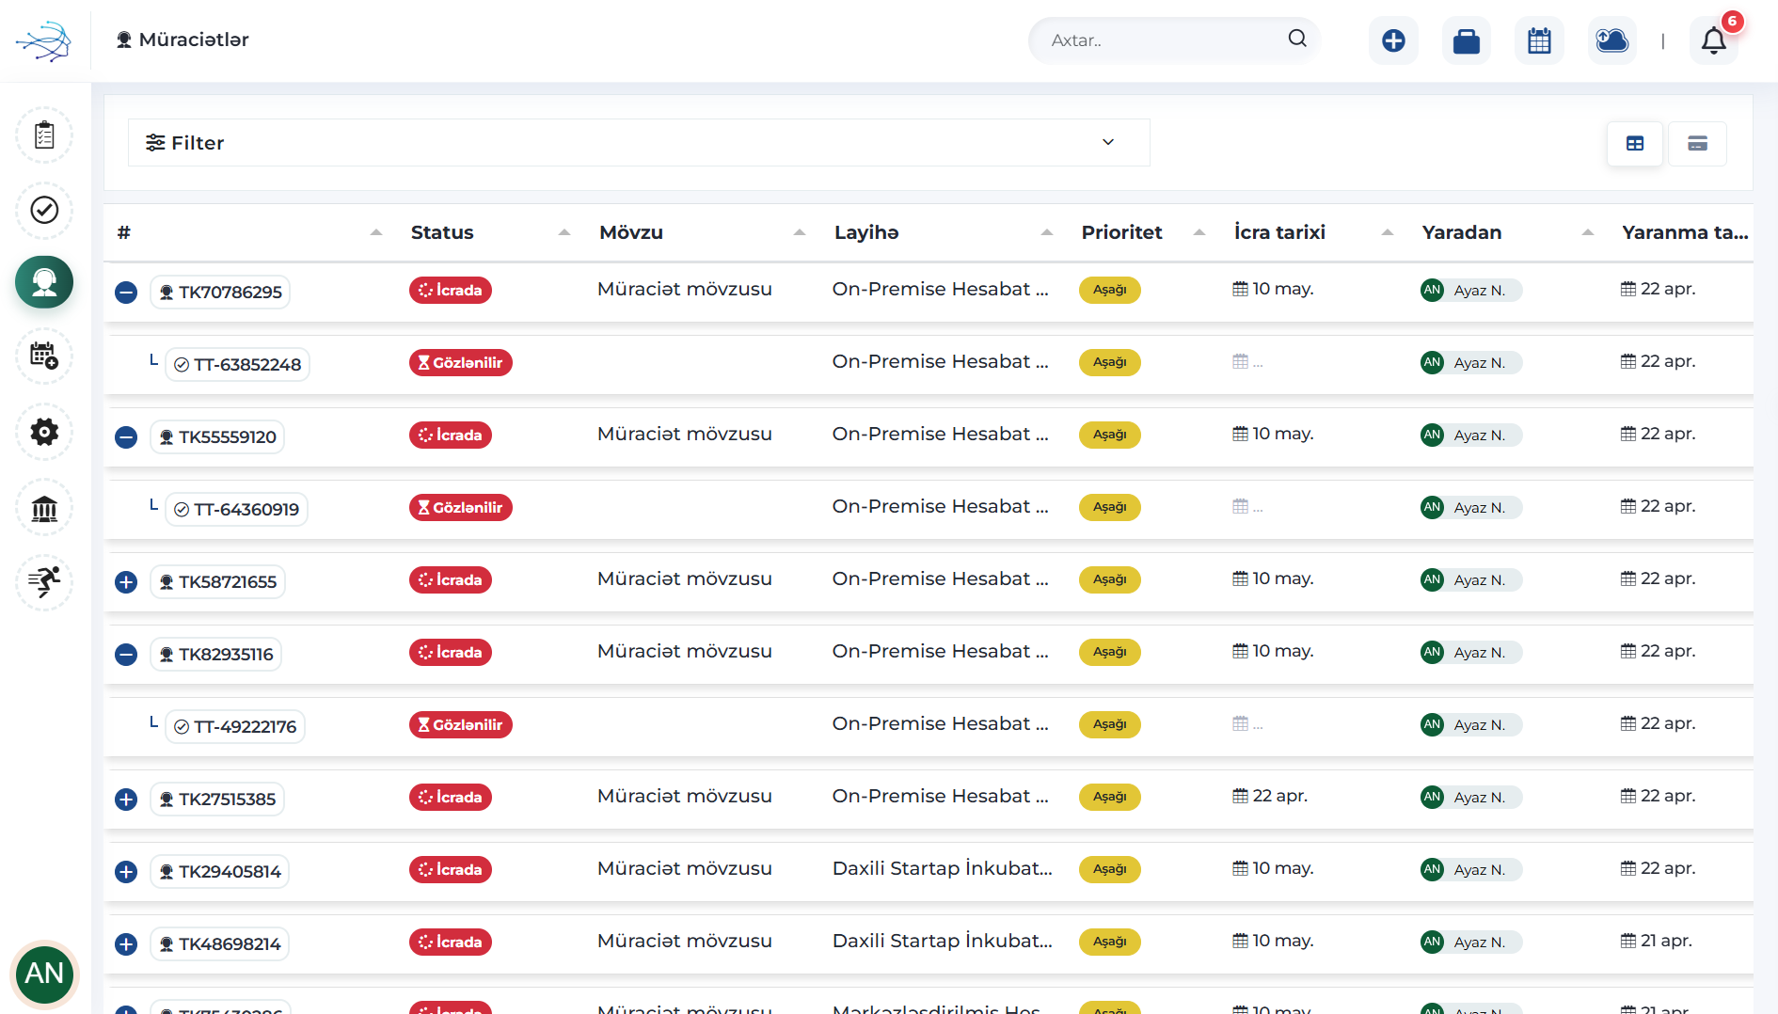Open the bank building sidebar icon
Image resolution: width=1778 pixels, height=1014 pixels.
tap(44, 509)
